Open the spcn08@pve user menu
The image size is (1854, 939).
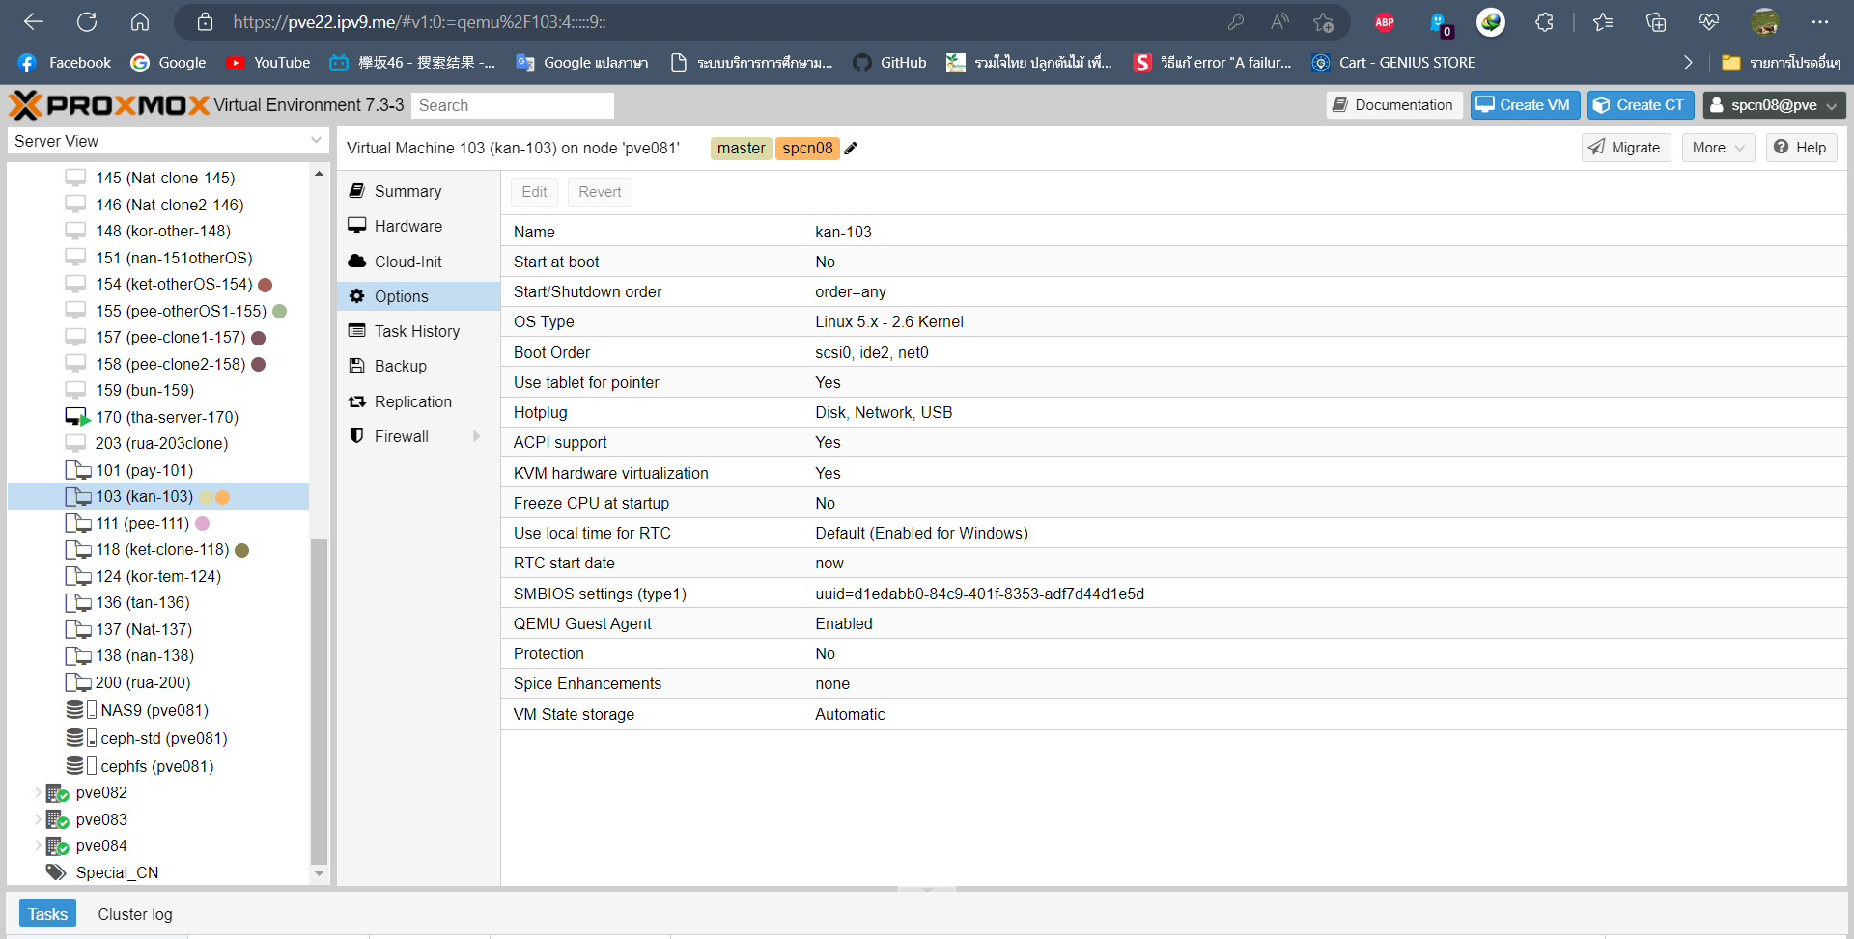[x=1774, y=105]
